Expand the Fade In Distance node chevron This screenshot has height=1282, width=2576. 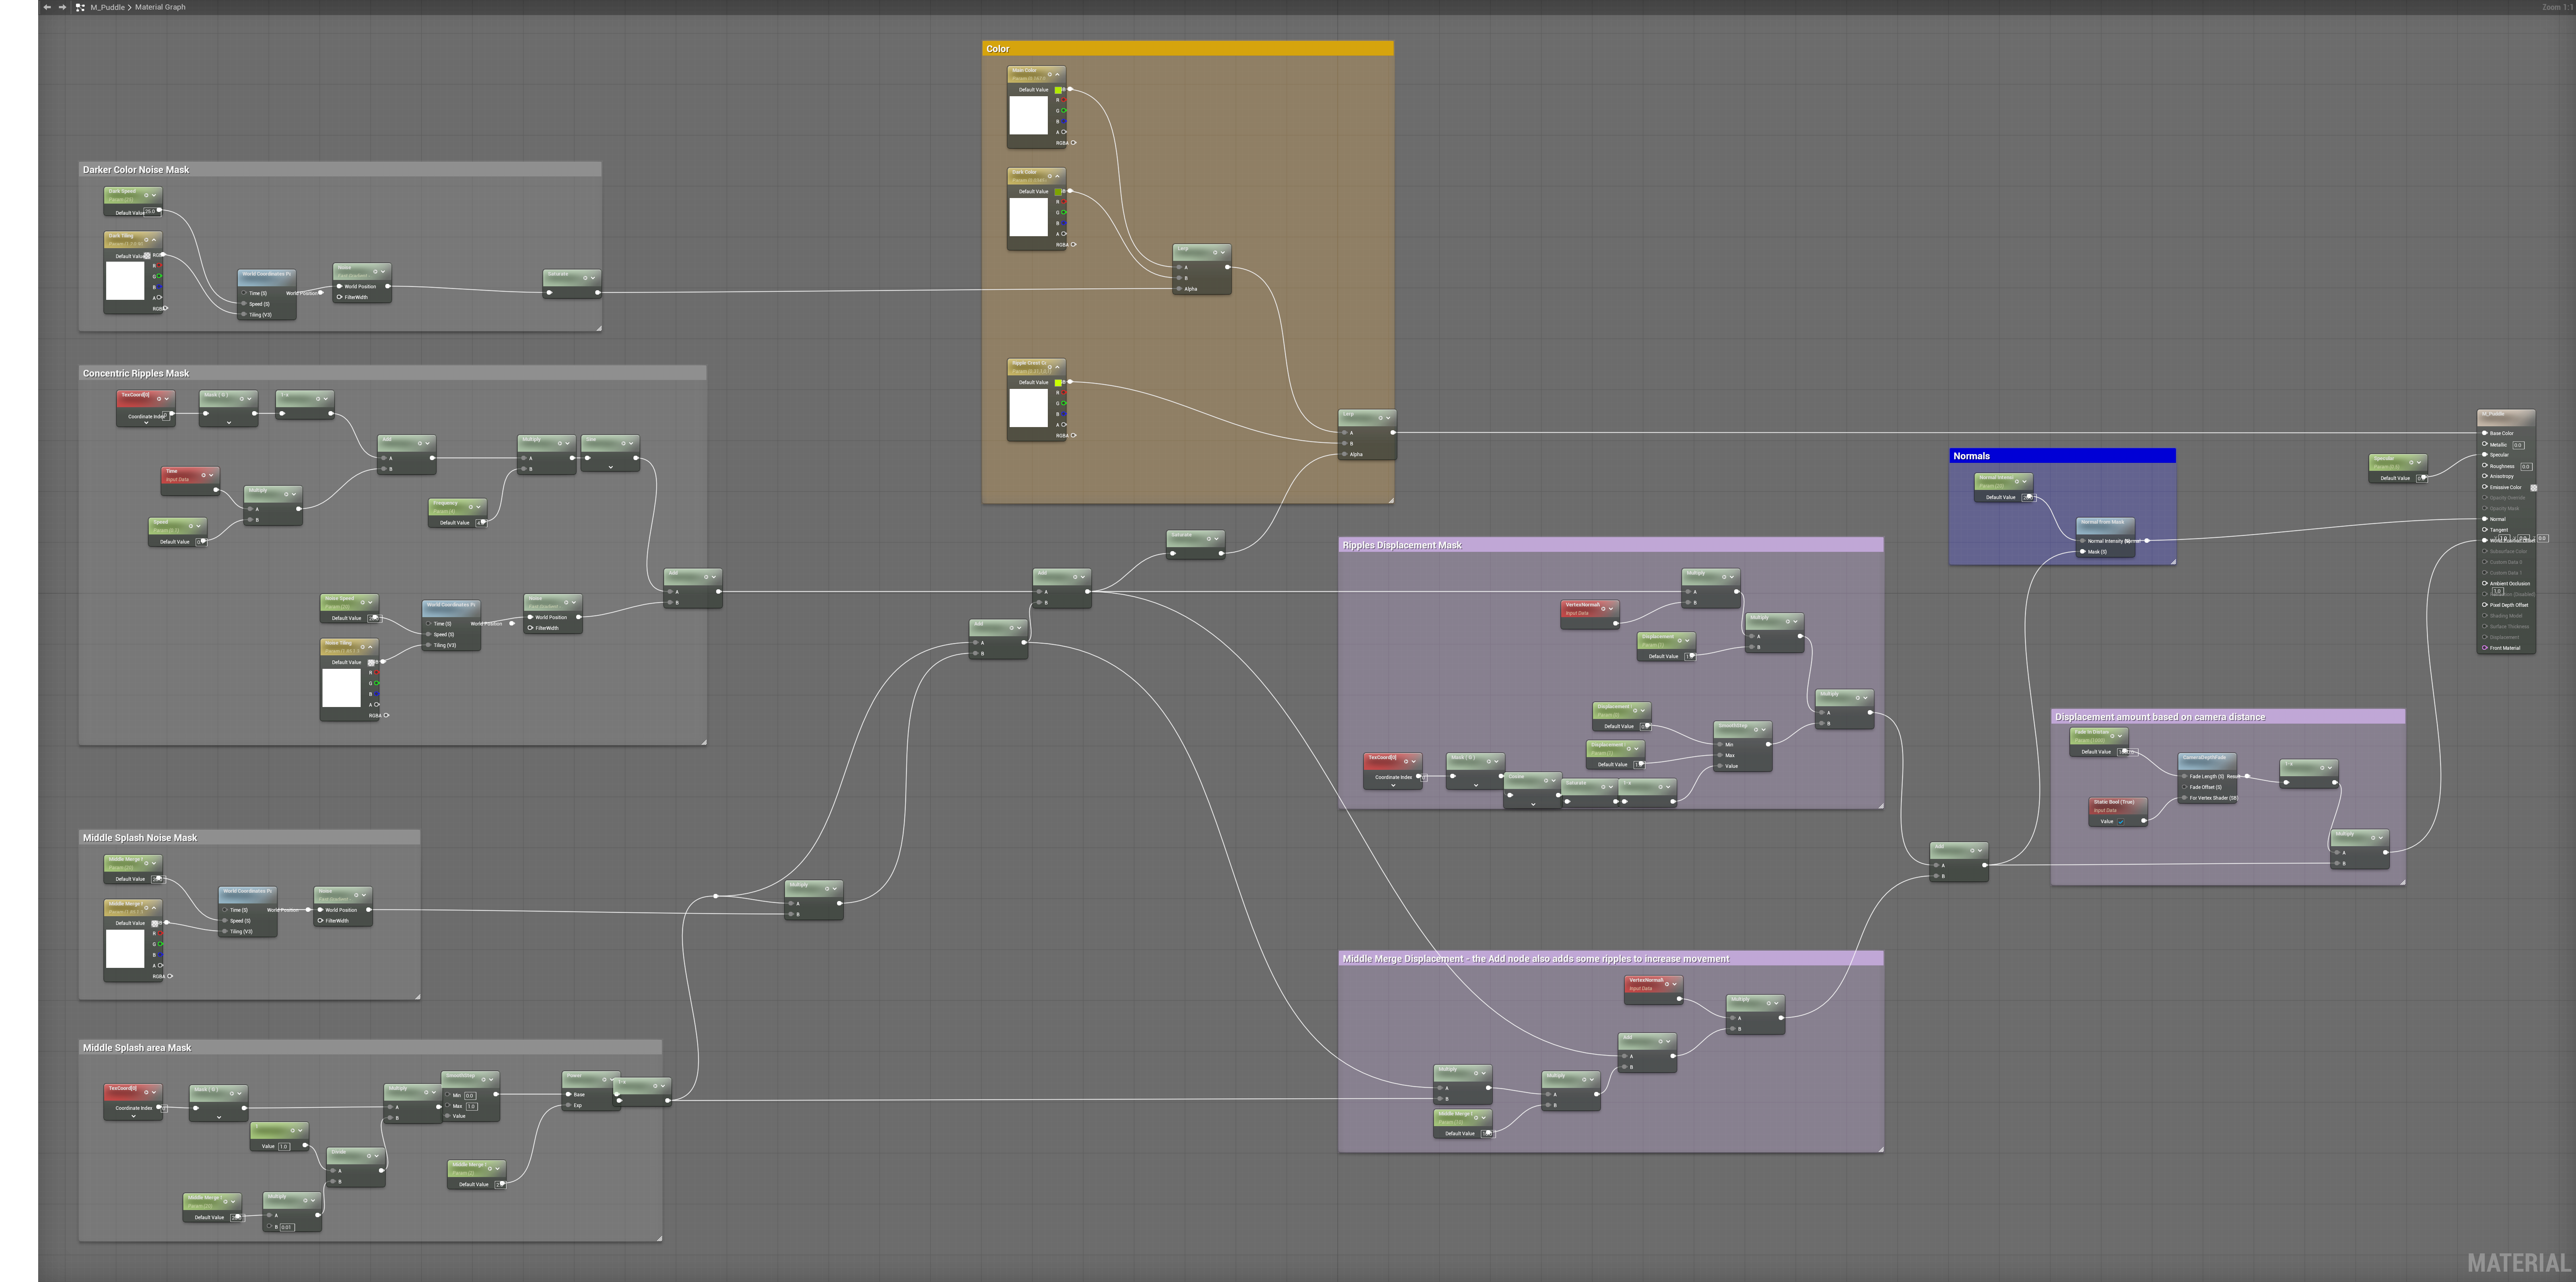click(x=2119, y=736)
